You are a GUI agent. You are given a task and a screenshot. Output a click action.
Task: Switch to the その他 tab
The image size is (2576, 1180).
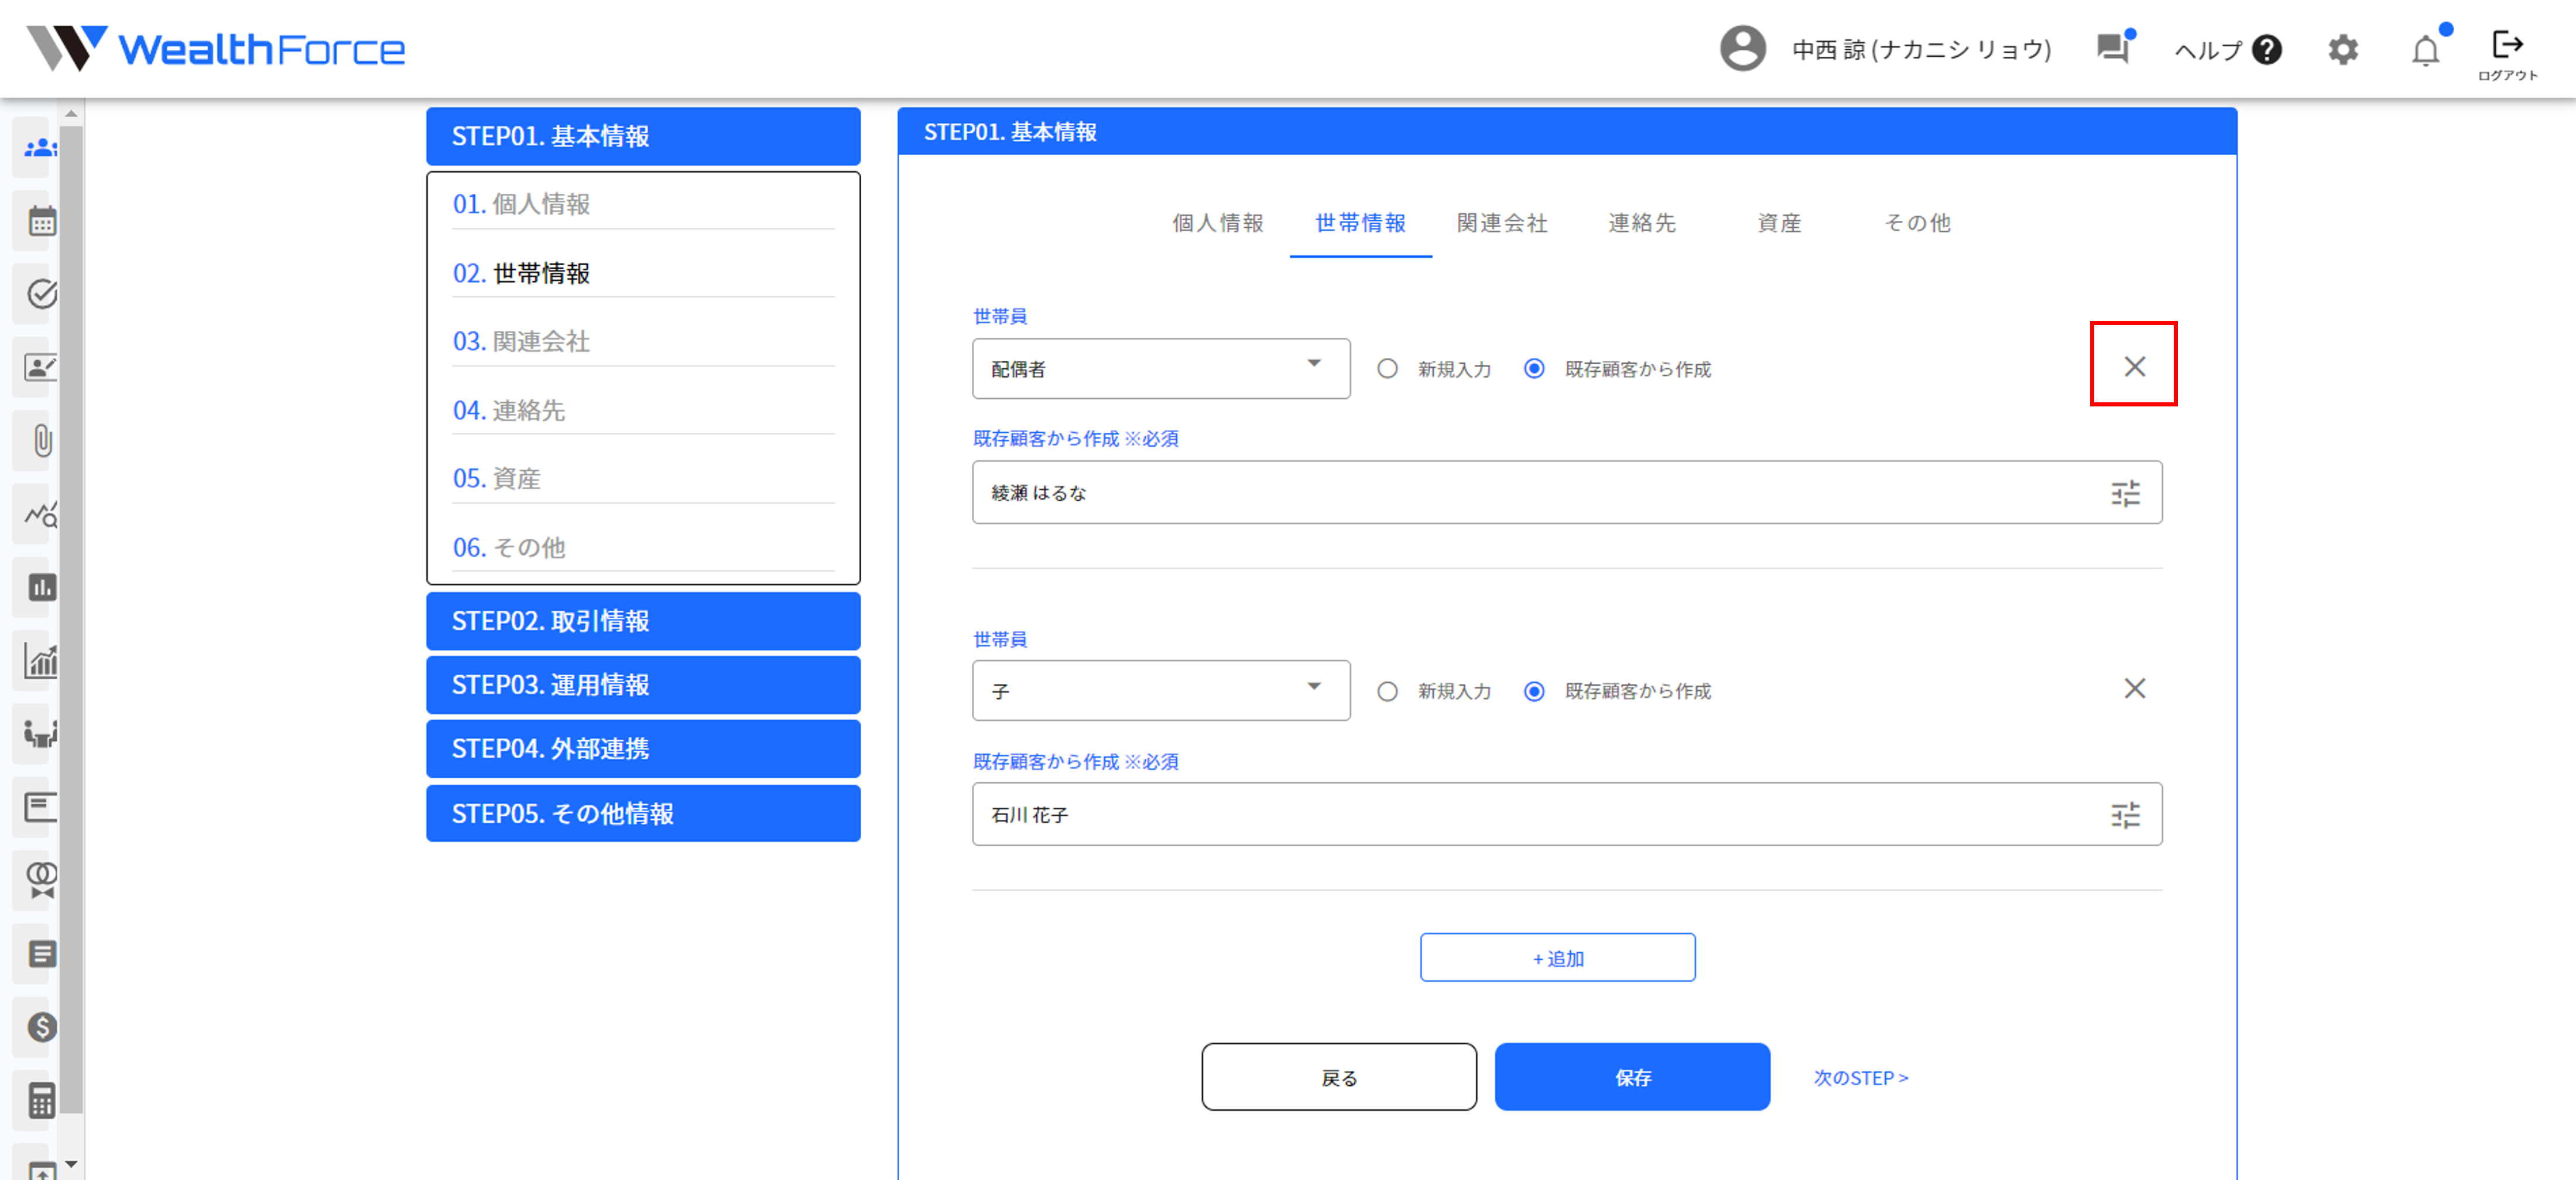[1917, 223]
